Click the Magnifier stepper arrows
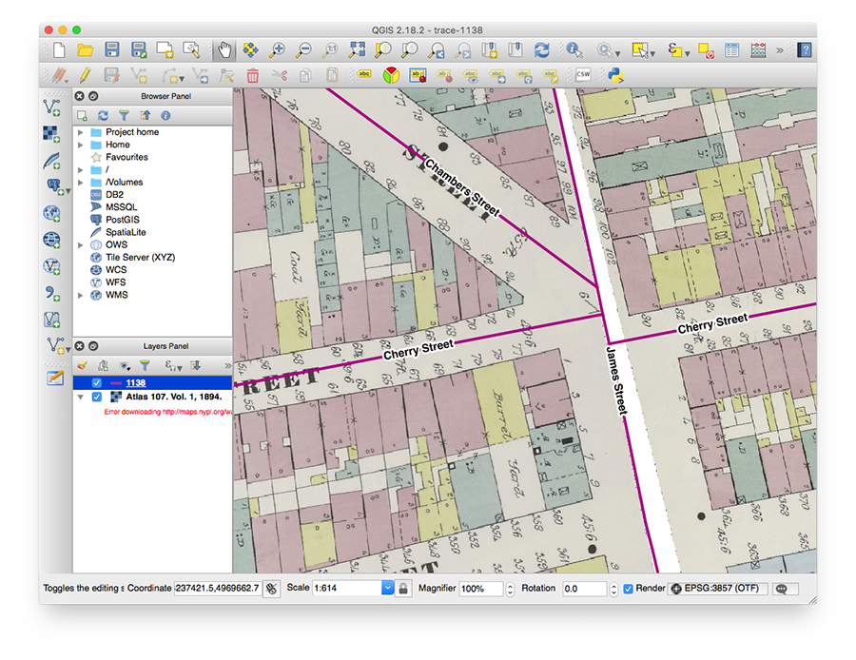Image resolution: width=856 pixels, height=660 pixels. pos(510,589)
